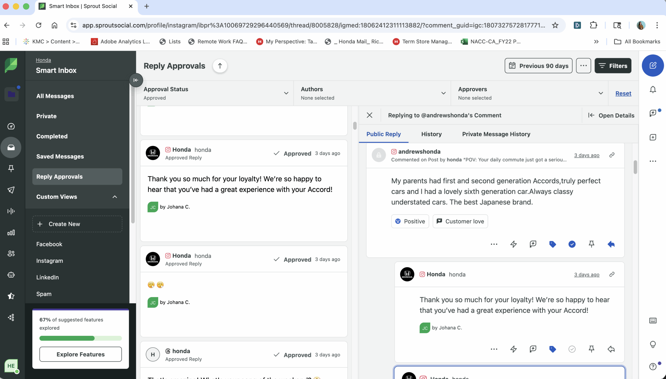Open the Publishing paper plane icon in sidebar

click(11, 190)
